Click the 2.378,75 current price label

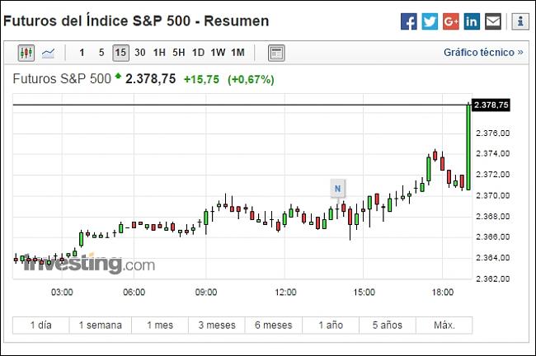[x=491, y=105]
